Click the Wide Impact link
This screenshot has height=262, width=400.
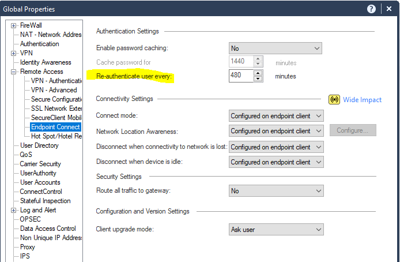point(362,100)
